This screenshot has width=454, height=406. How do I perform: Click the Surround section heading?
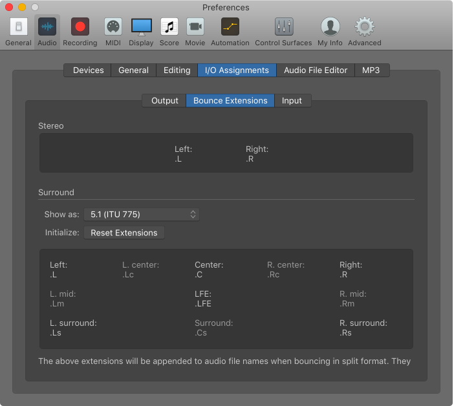coord(56,193)
